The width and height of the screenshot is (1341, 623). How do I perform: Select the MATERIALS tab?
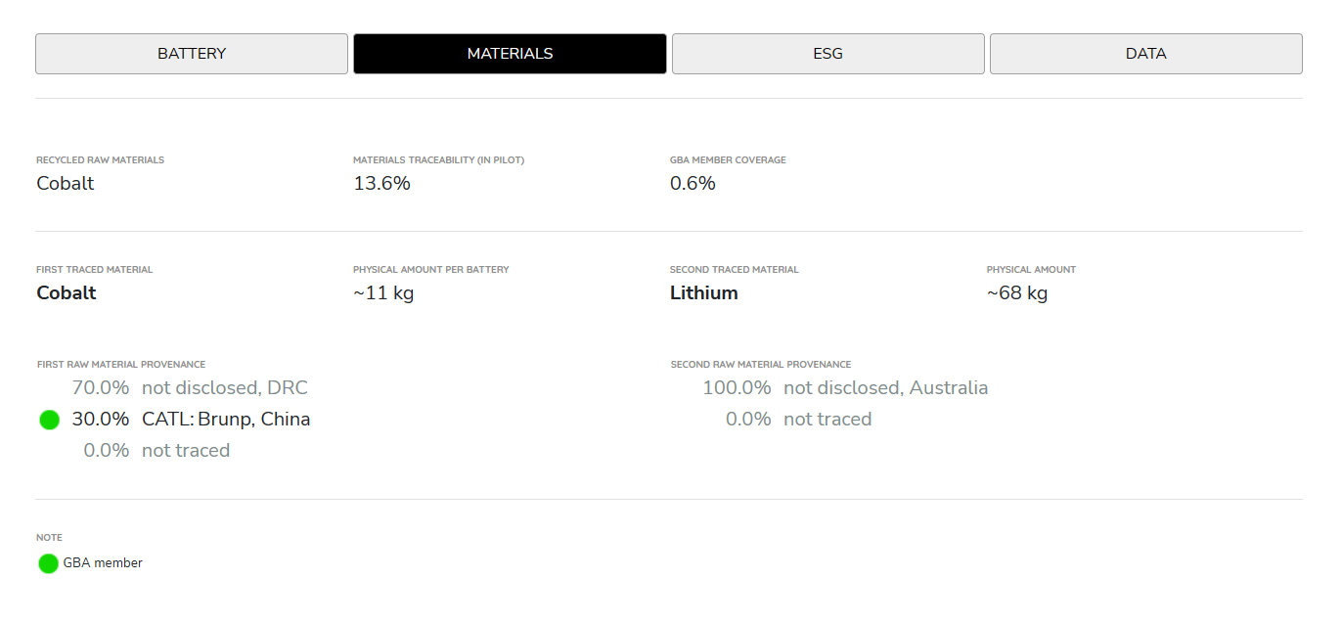[510, 54]
